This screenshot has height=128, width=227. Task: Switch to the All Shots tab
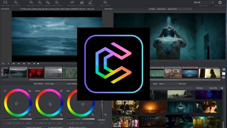[x=152, y=9]
